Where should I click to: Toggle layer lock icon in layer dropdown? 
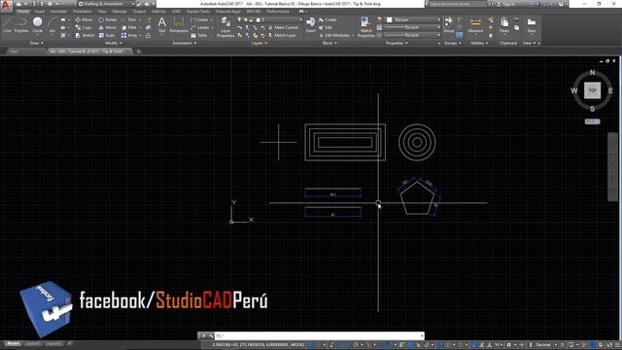point(252,19)
